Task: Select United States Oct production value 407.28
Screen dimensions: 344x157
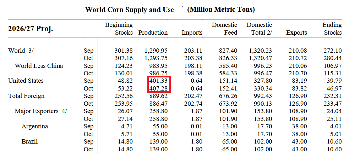Action: [x=158, y=88]
